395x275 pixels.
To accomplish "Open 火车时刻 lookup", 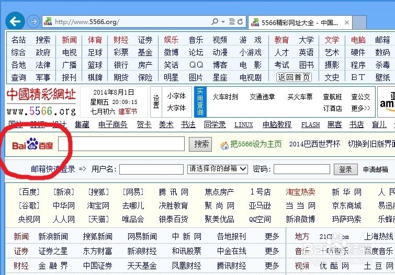I will [225, 97].
